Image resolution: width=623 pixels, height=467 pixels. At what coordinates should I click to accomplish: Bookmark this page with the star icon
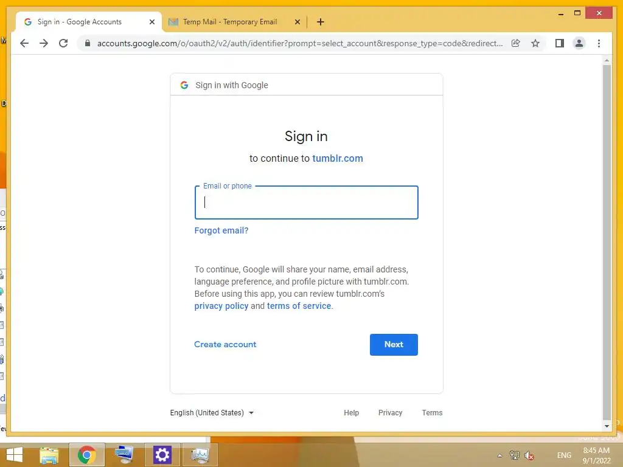(x=535, y=43)
